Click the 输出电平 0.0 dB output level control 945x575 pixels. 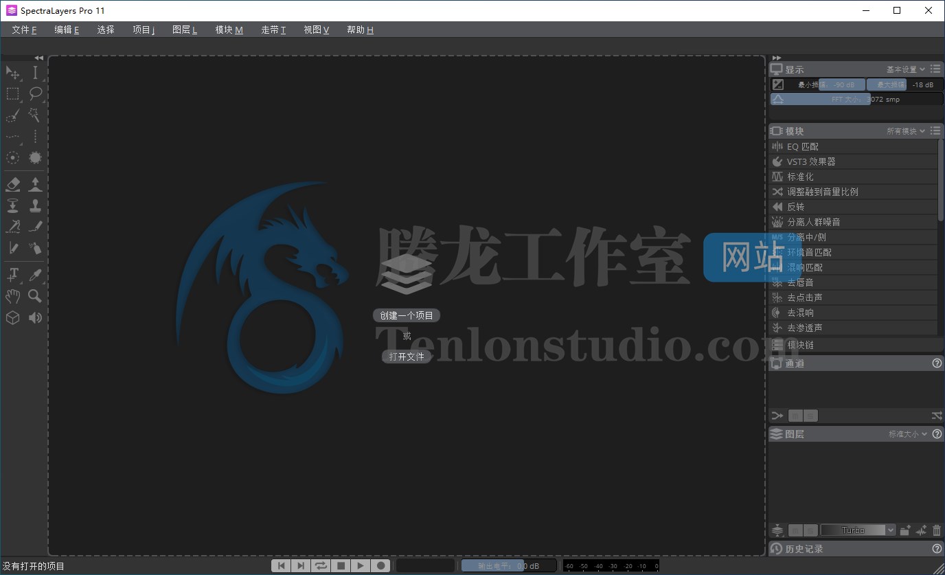[x=509, y=566]
